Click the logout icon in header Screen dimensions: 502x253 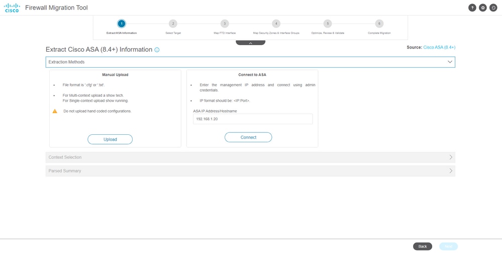[x=493, y=8]
